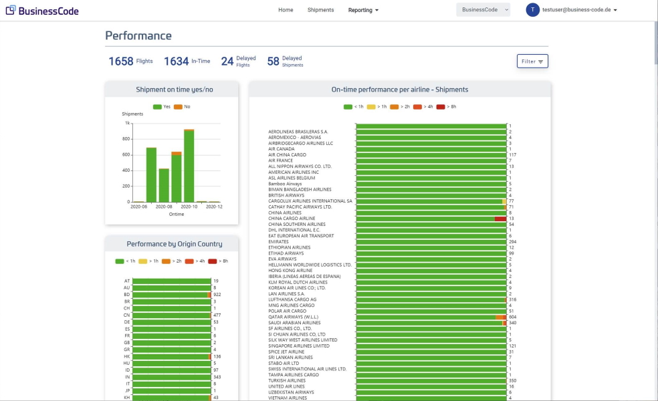The height and width of the screenshot is (401, 658).
Task: Click the tallest bar above 2020-10
Action: 189,166
